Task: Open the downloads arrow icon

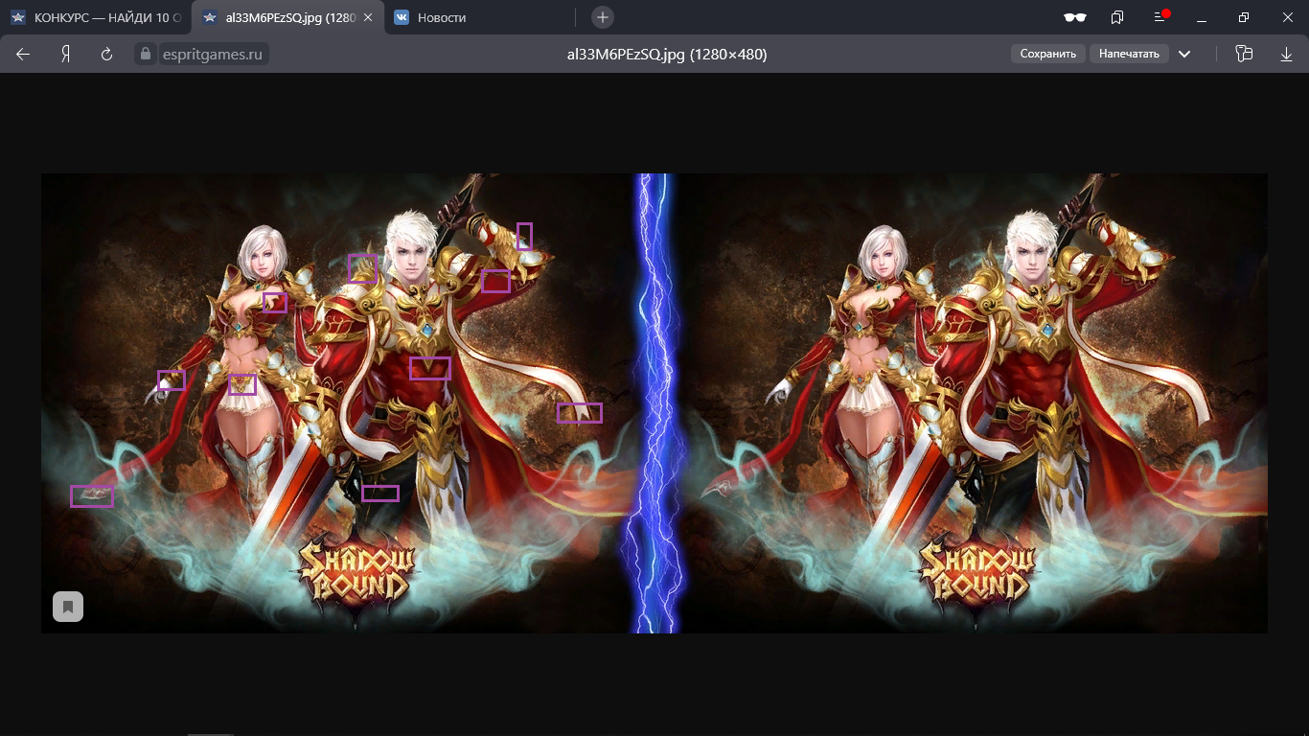Action: coord(1286,55)
